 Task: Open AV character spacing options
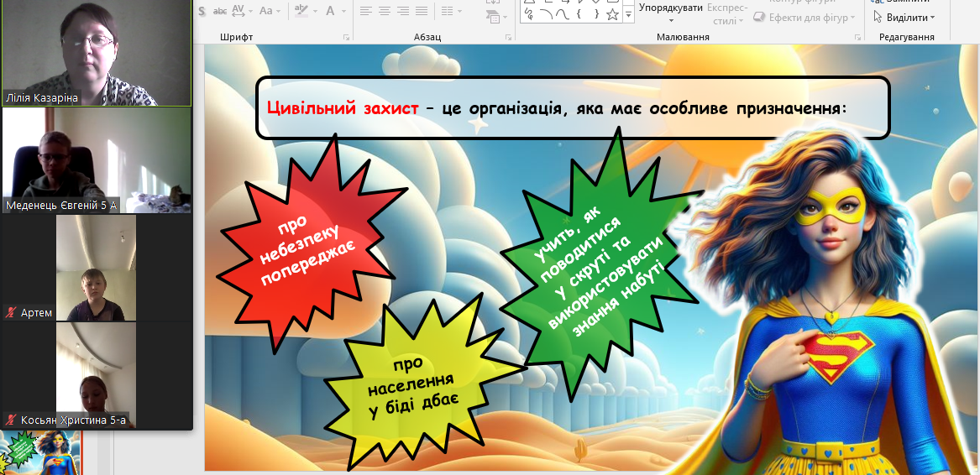(238, 11)
